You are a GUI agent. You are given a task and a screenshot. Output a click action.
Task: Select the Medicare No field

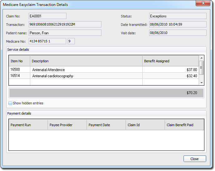click(47, 41)
